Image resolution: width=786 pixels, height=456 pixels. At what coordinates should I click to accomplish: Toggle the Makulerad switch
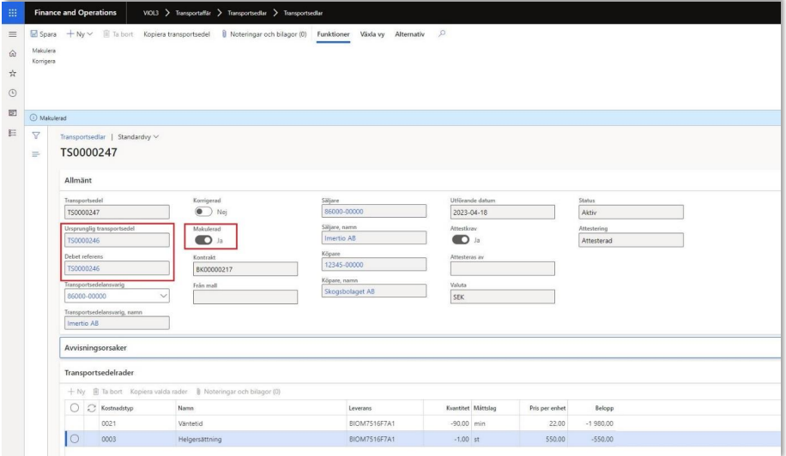click(x=203, y=239)
